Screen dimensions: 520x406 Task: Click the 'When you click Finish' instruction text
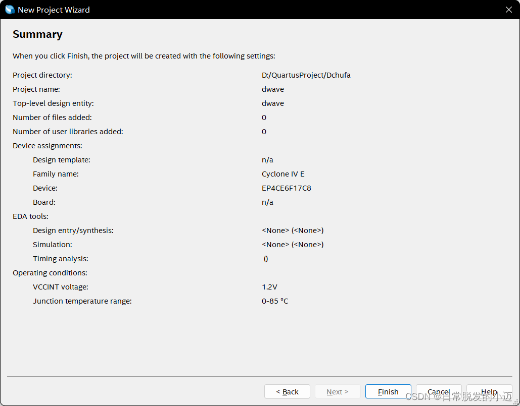tap(144, 56)
